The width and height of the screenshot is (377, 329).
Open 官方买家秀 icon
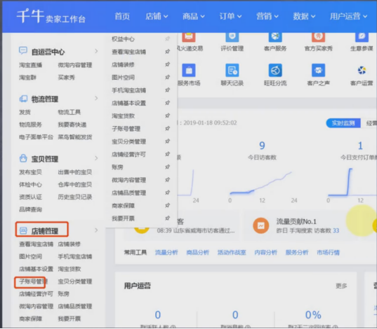coord(318,37)
